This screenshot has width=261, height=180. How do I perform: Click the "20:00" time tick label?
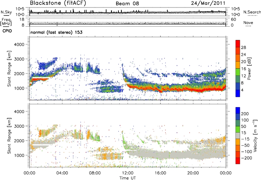pyautogui.click(x=193, y=173)
